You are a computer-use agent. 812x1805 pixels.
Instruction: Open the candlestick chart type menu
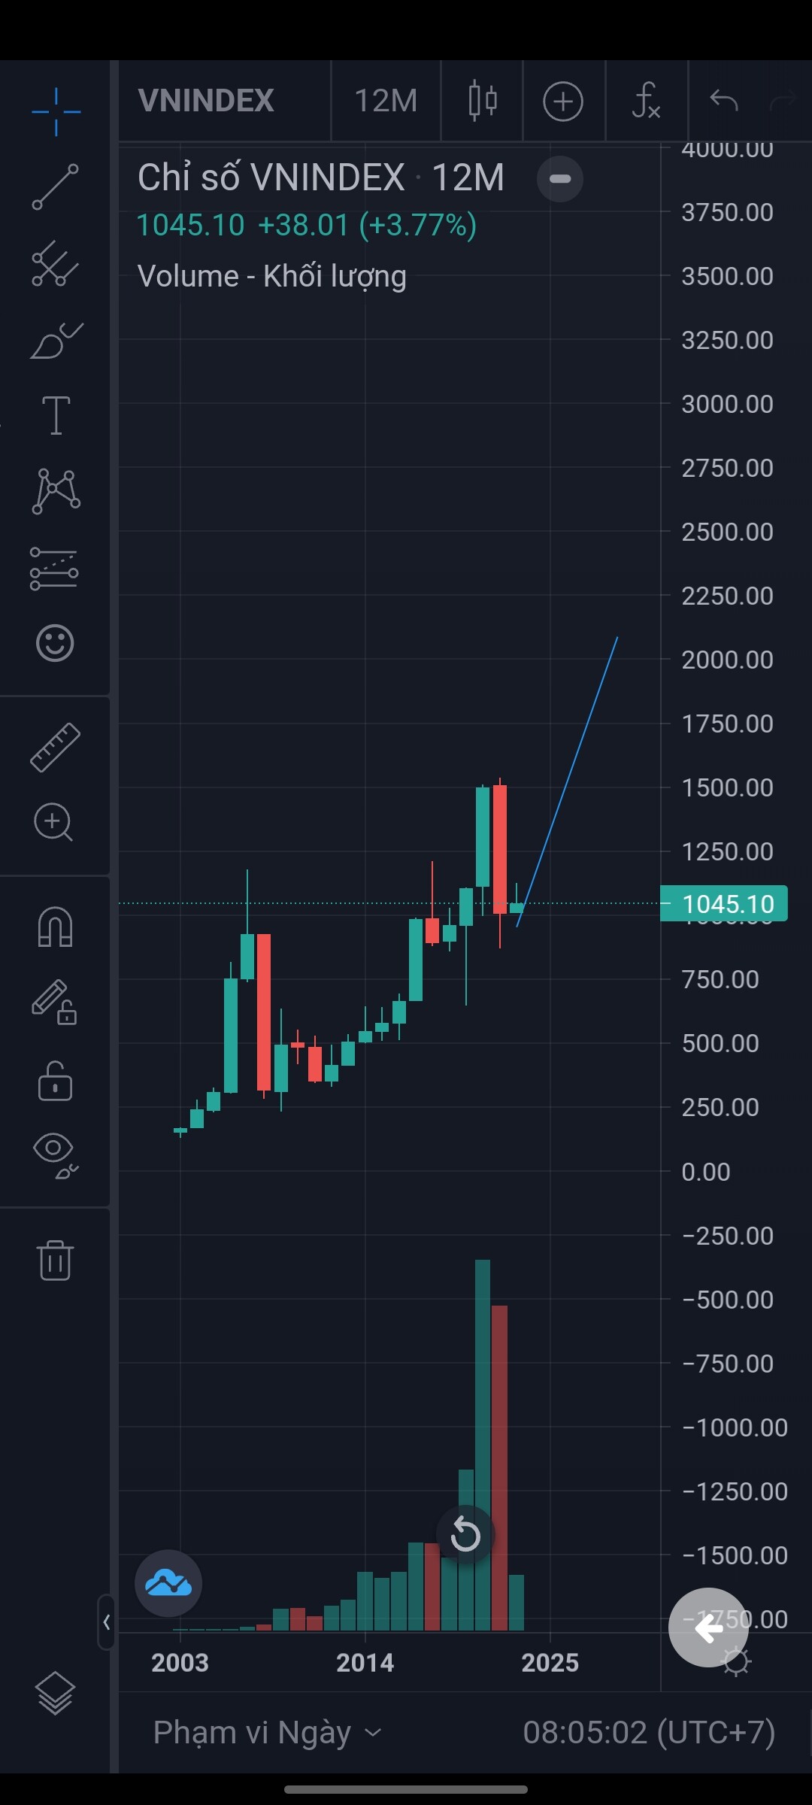[x=482, y=101]
